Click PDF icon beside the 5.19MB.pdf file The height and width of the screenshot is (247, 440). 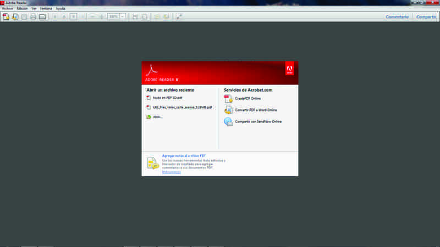point(148,107)
